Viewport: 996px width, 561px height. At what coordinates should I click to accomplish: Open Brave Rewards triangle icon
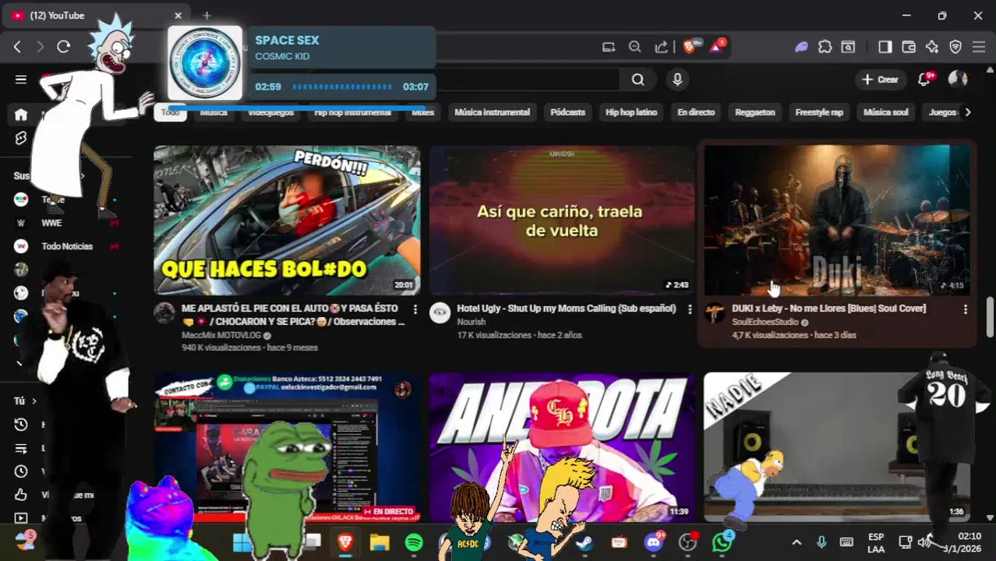tap(716, 47)
